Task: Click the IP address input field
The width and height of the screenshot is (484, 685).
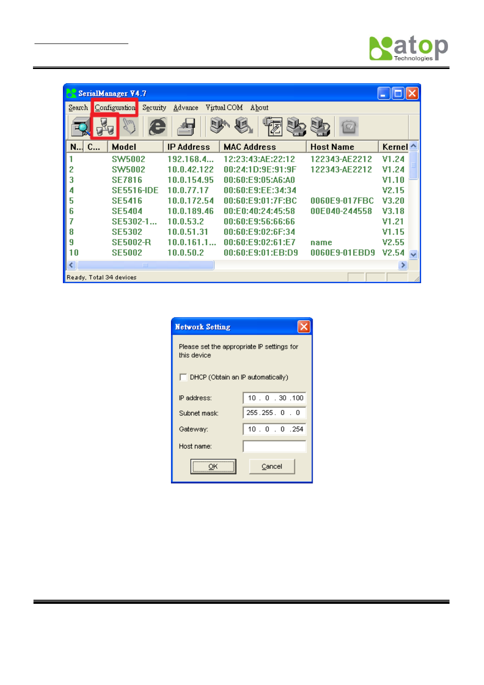Action: pyautogui.click(x=274, y=398)
